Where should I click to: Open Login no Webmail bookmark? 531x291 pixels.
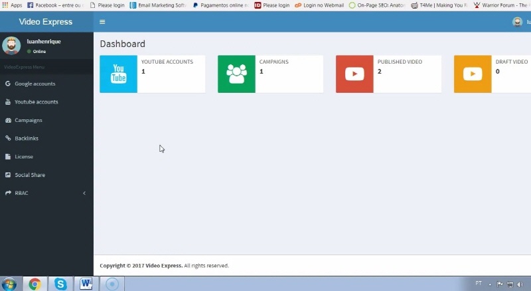point(319,5)
